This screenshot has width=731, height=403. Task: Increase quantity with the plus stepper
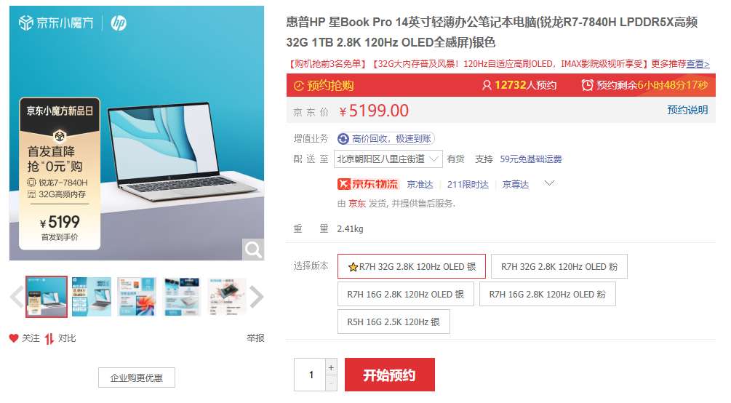(x=331, y=367)
